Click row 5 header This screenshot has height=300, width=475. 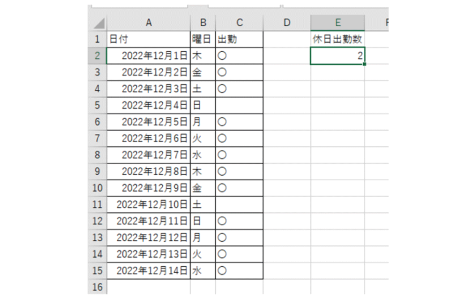pyautogui.click(x=97, y=105)
